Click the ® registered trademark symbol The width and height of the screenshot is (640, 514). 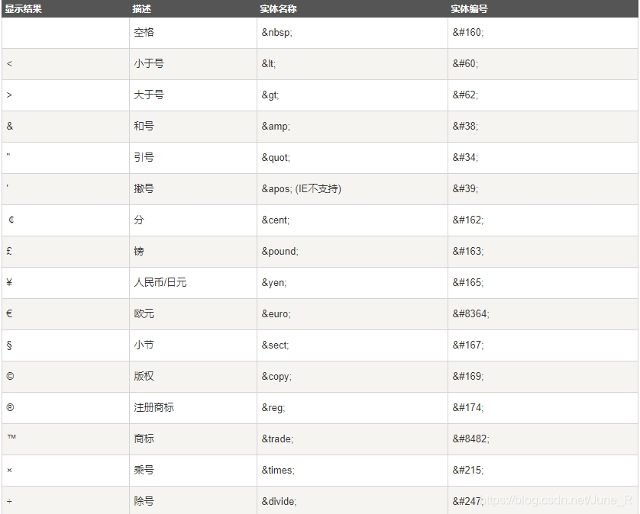point(10,407)
